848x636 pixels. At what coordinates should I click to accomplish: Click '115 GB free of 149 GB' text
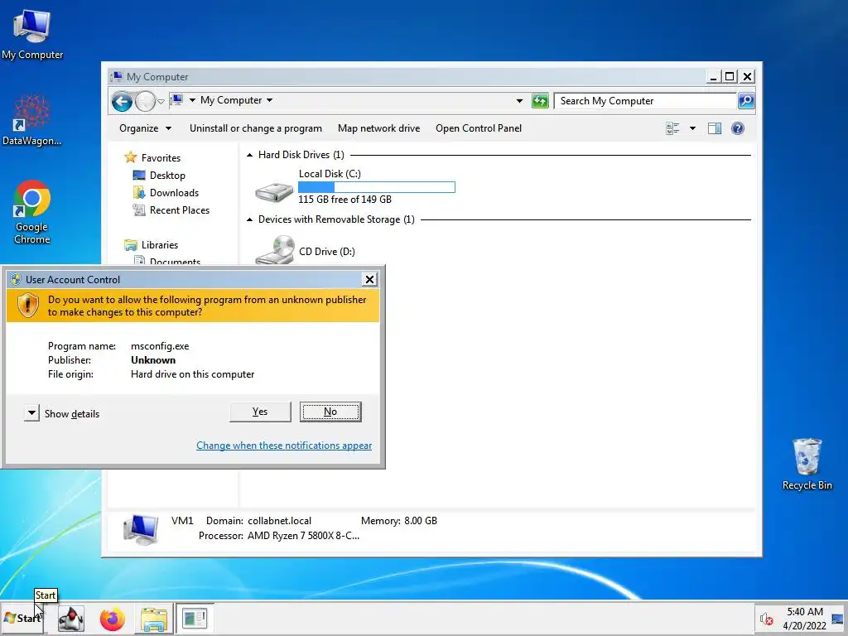pos(344,200)
